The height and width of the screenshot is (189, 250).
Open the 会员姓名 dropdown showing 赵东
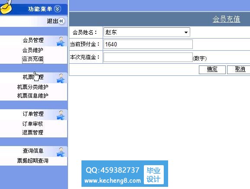click(147, 32)
